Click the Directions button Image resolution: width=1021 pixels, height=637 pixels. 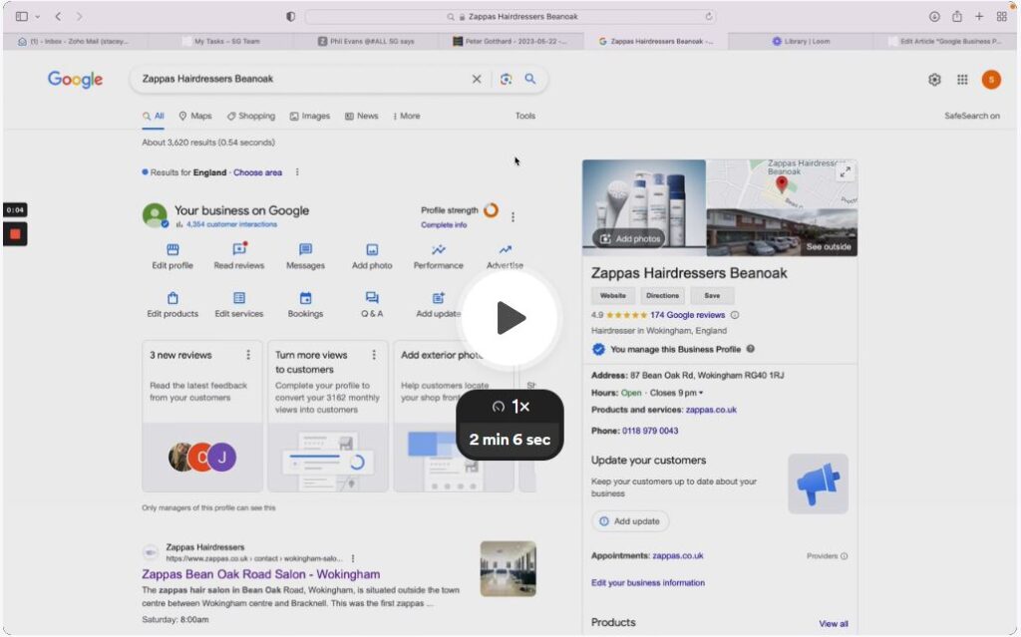[662, 295]
